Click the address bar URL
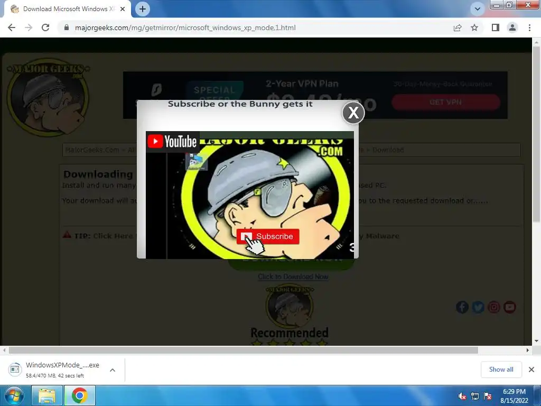This screenshot has height=406, width=541. pos(185,27)
